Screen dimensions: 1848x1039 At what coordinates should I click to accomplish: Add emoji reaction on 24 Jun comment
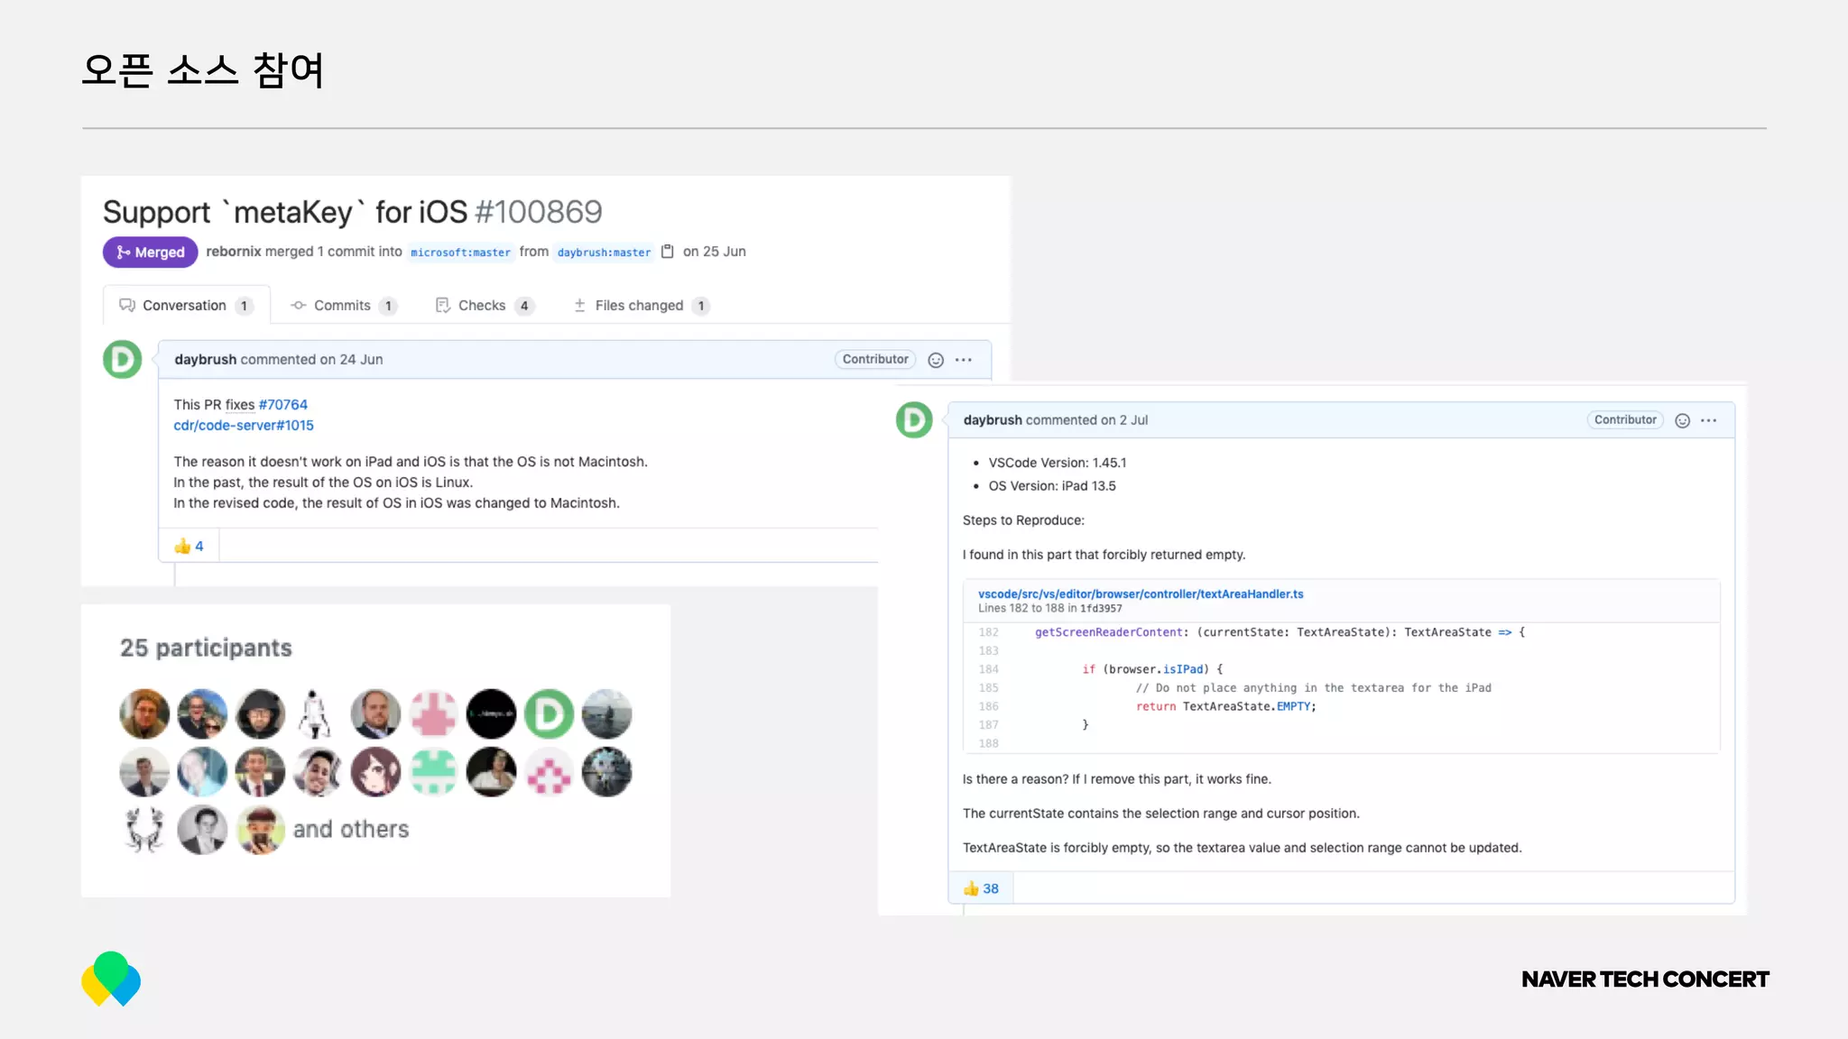pyautogui.click(x=936, y=360)
